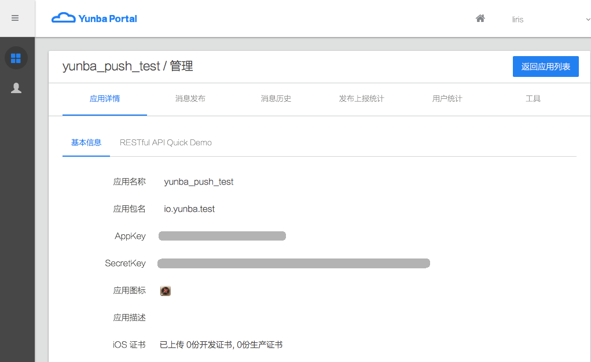Click the AppKey label
Screen dimensions: 591x362
[130, 236]
